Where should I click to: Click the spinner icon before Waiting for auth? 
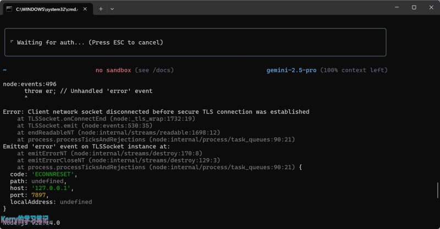coord(12,42)
